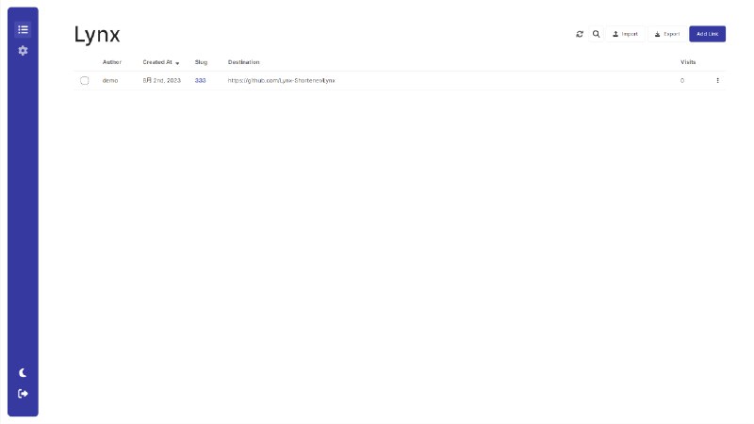Click the Import button
The width and height of the screenshot is (754, 424).
[x=626, y=34]
